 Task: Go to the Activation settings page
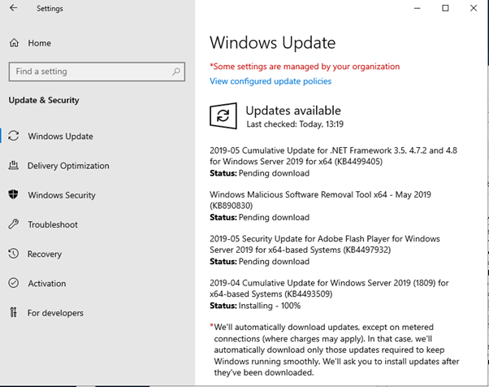(x=47, y=283)
